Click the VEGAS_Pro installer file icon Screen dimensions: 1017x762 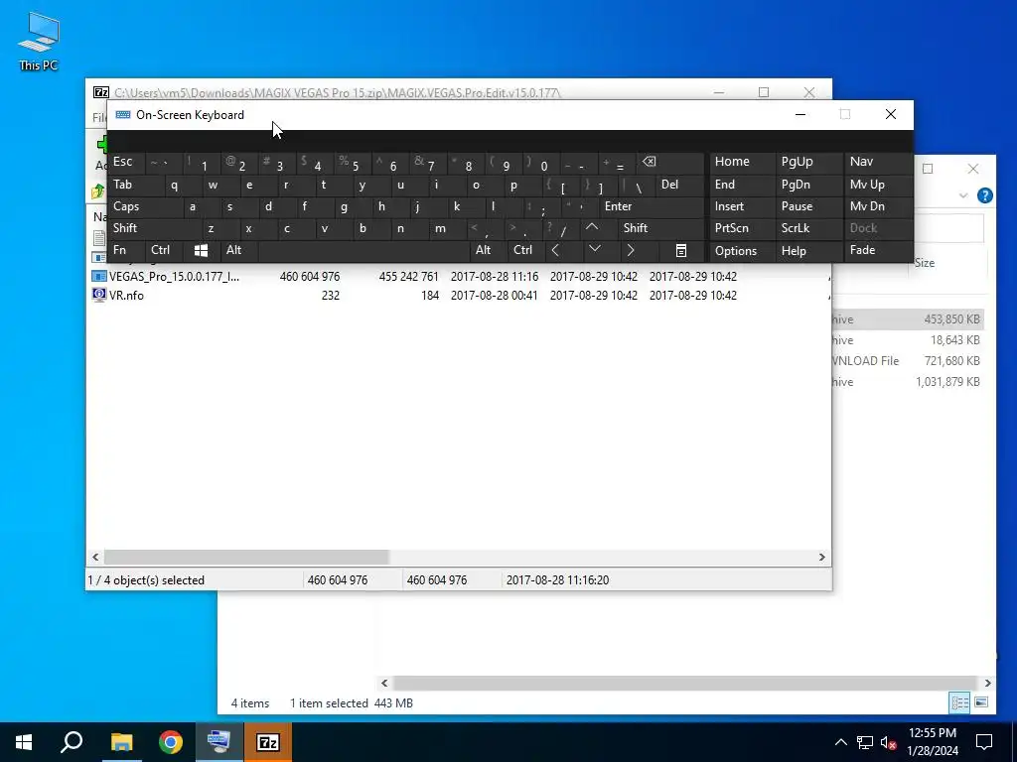point(98,276)
